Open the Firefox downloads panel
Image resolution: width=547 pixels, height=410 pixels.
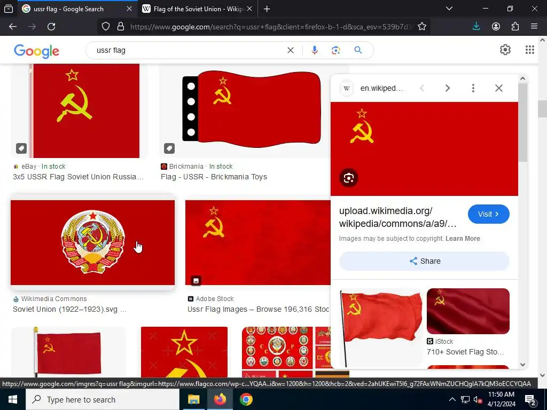coord(476,27)
